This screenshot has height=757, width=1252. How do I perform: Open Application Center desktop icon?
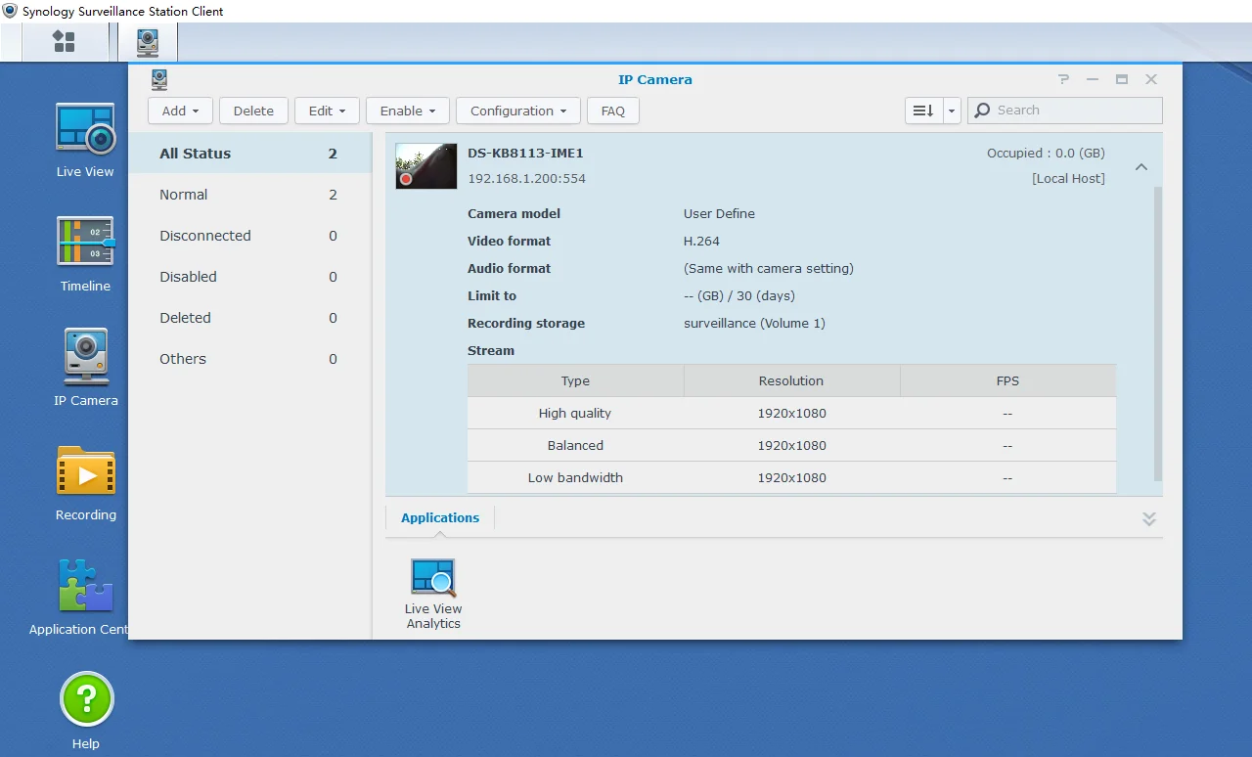point(86,585)
